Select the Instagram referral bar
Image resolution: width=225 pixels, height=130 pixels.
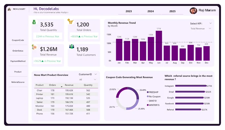[x=191, y=86]
